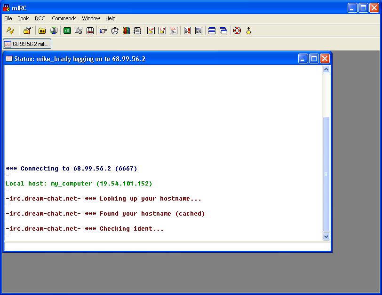Close the Status window
This screenshot has width=382, height=295.
pyautogui.click(x=325, y=59)
